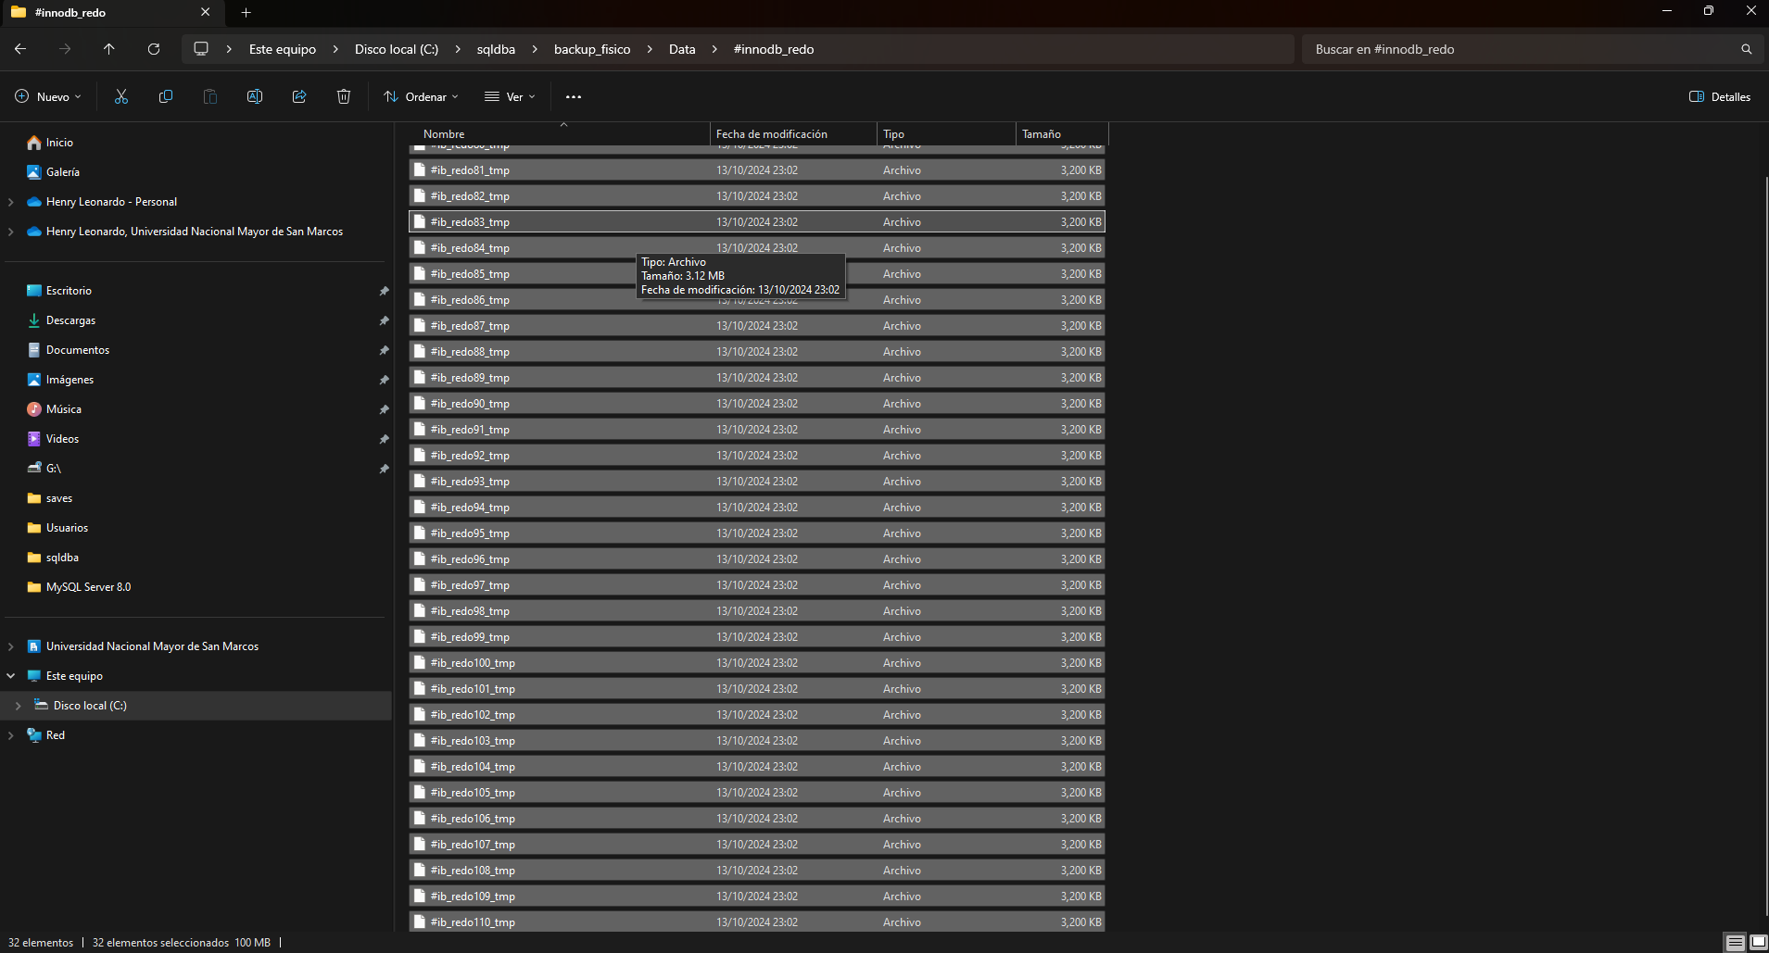Screen dimensions: 1769x953
Task: Click the pin icon next to G:\
Action: [384, 469]
